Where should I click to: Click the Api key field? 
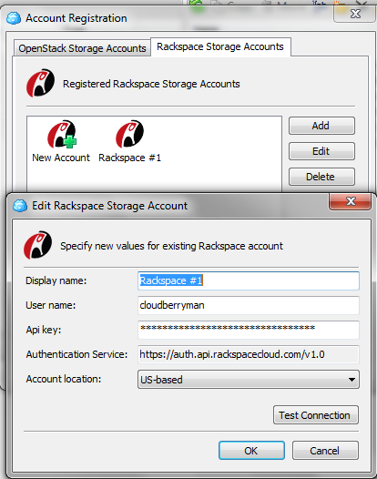249,330
